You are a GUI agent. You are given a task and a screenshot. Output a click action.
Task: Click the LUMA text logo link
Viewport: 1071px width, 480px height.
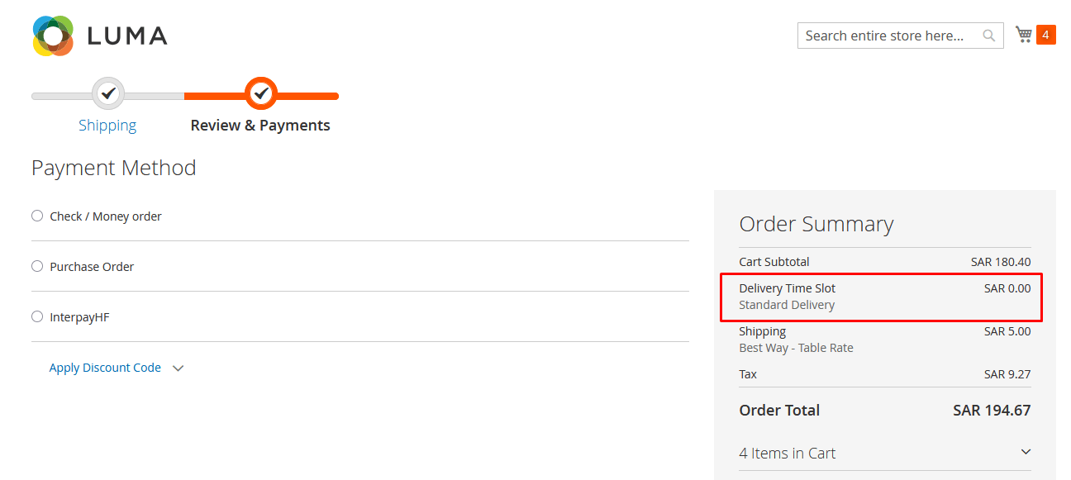pos(126,36)
